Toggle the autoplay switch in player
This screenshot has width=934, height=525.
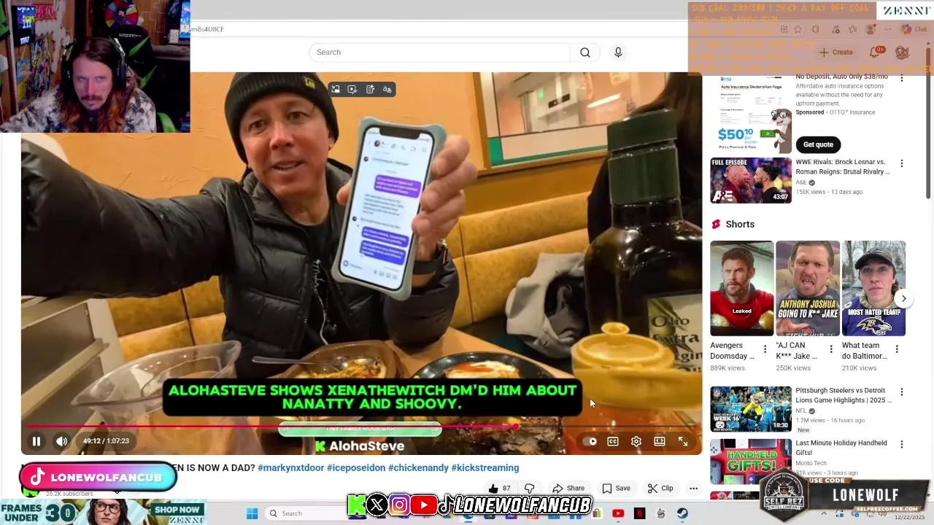tap(590, 441)
